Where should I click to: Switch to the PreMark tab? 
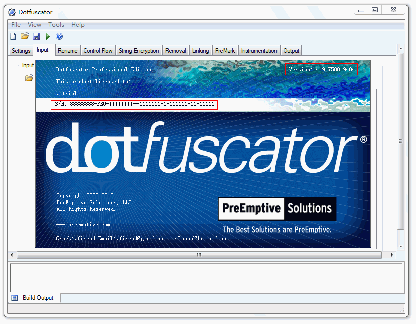pyautogui.click(x=225, y=51)
